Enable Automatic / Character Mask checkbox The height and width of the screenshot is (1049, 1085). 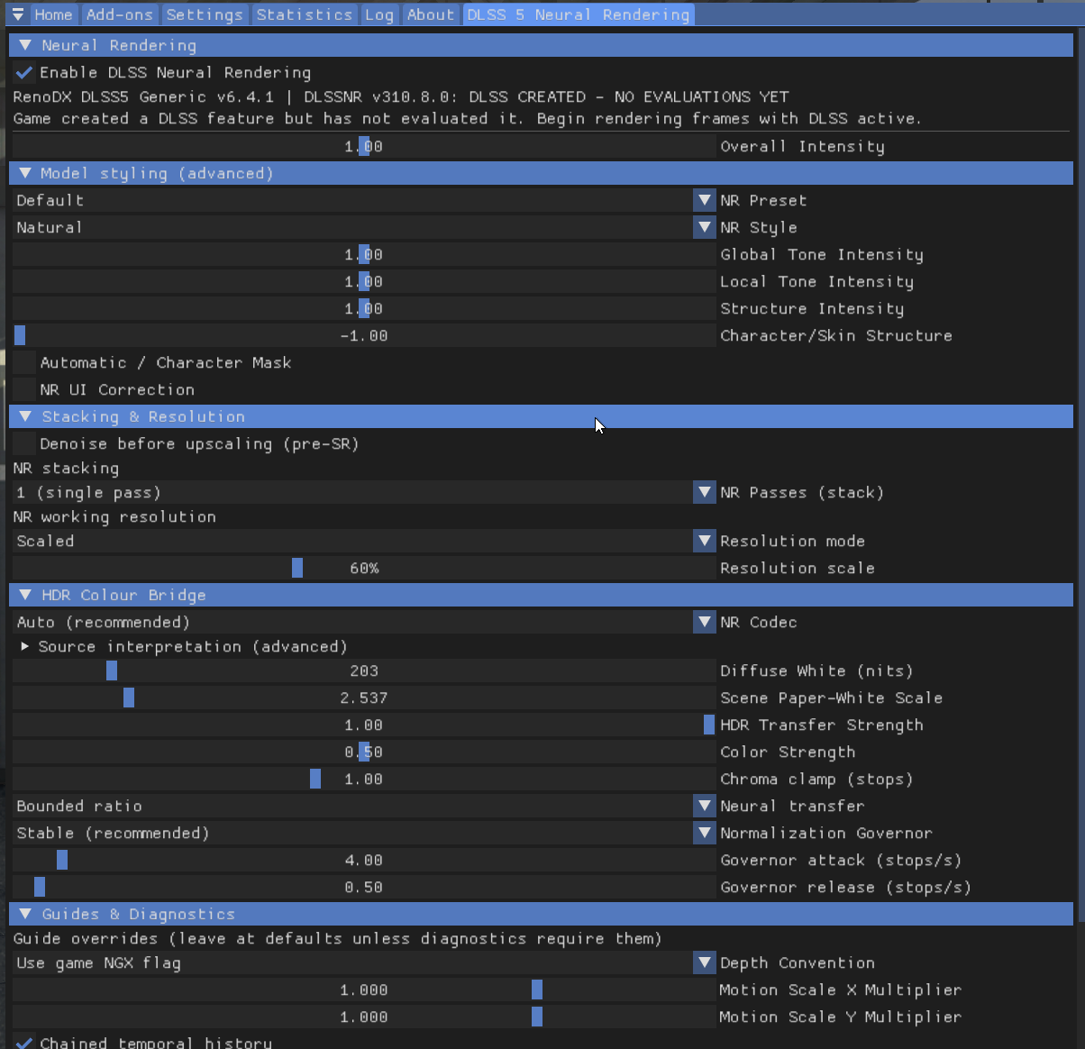pos(24,362)
